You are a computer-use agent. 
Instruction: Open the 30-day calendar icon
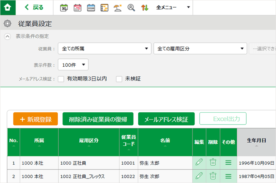(x=64, y=8)
